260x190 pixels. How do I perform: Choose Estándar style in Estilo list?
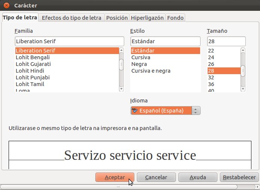[x=165, y=51]
